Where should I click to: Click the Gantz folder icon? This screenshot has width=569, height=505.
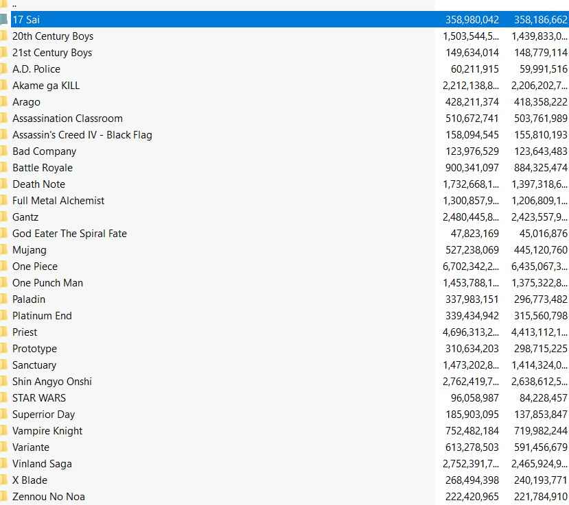pos(3,217)
